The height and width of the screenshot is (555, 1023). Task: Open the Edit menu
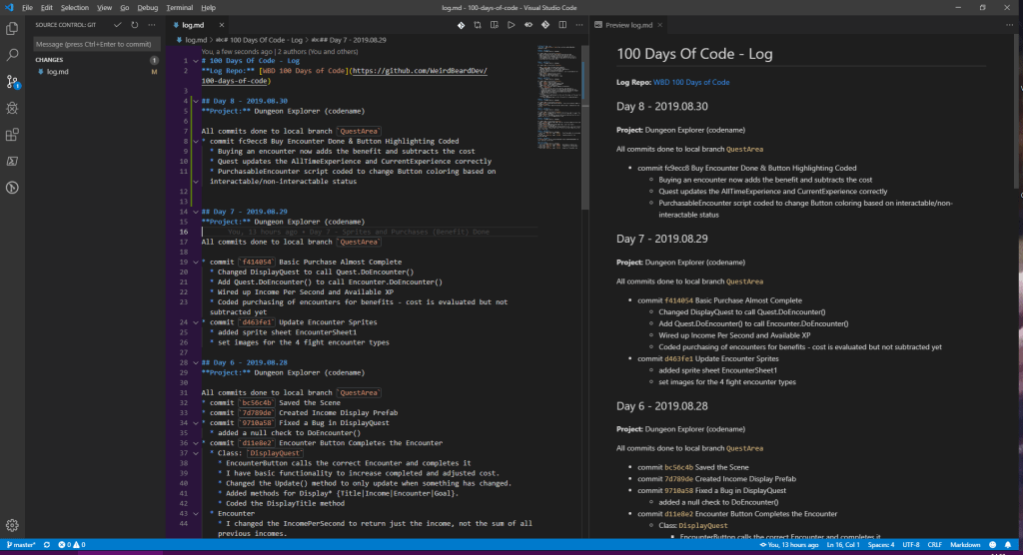click(47, 8)
